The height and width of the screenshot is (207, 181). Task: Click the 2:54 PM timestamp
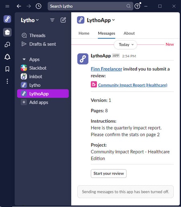tap(129, 56)
